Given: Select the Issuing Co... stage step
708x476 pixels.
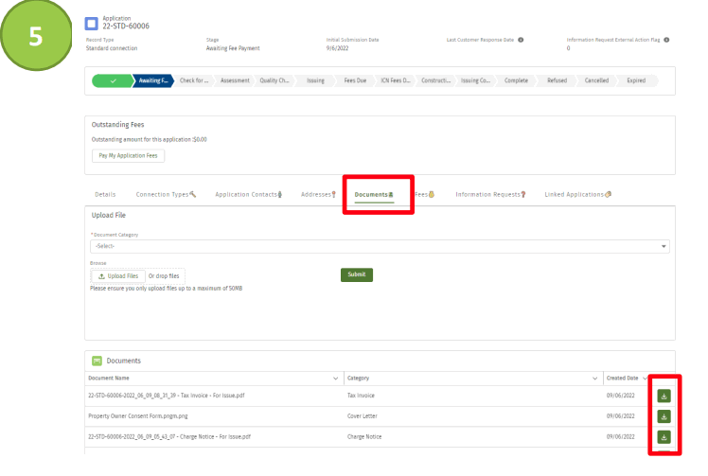Looking at the screenshot, I should point(475,80).
